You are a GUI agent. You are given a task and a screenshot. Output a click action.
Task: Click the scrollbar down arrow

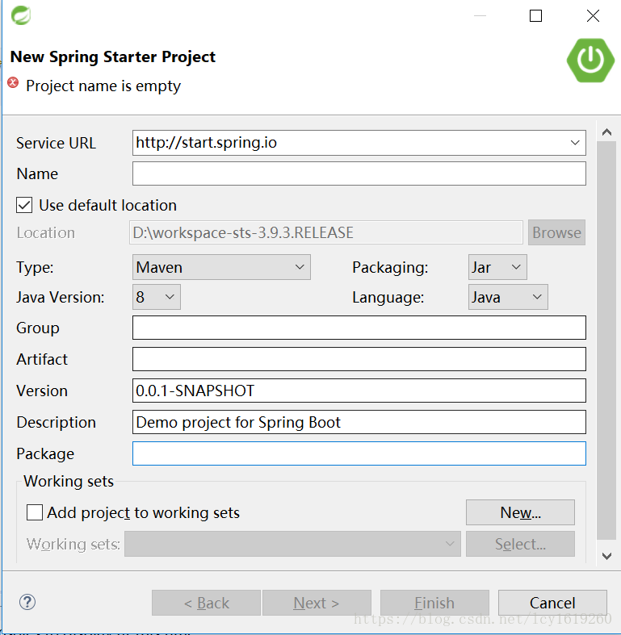coord(606,556)
